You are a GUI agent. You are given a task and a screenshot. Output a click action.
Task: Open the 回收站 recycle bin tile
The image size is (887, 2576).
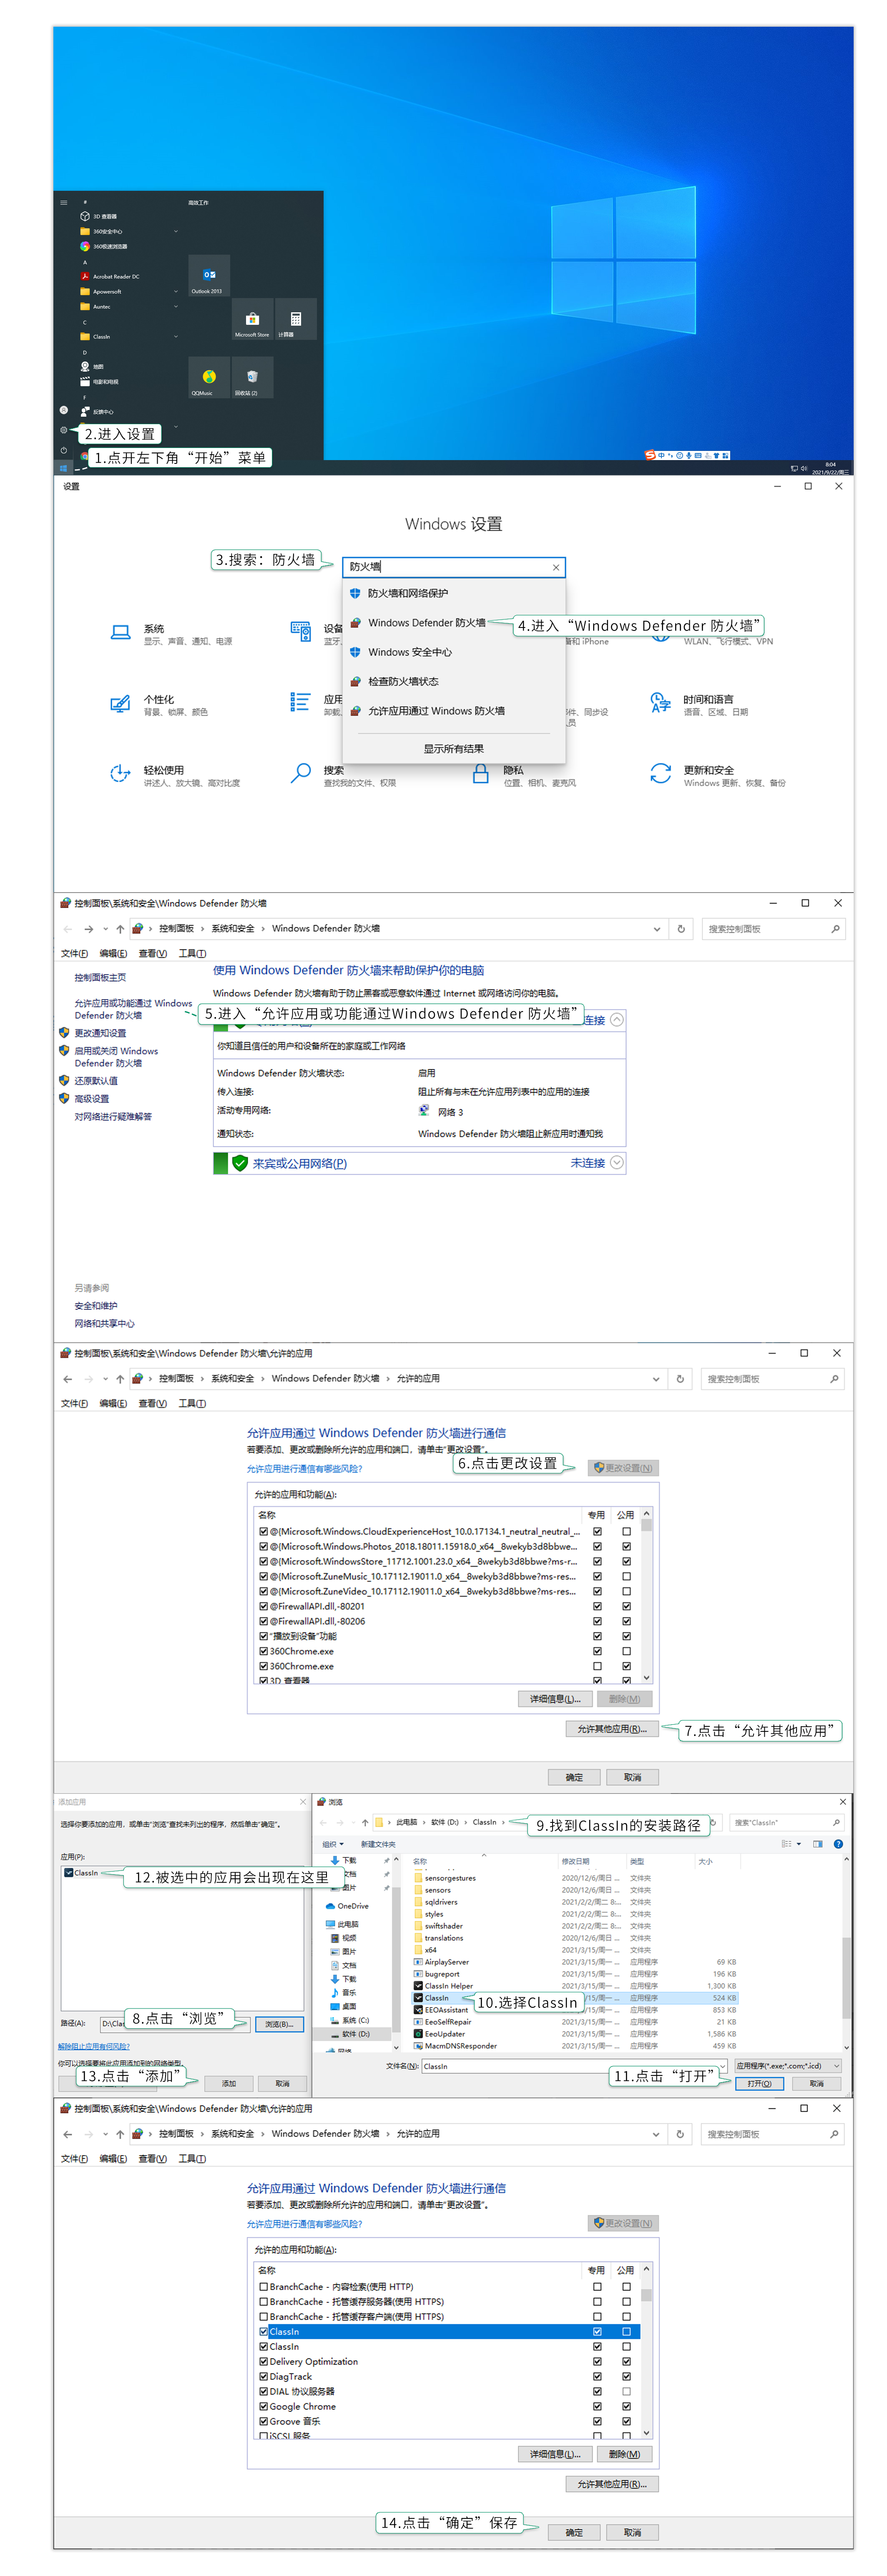click(x=252, y=378)
